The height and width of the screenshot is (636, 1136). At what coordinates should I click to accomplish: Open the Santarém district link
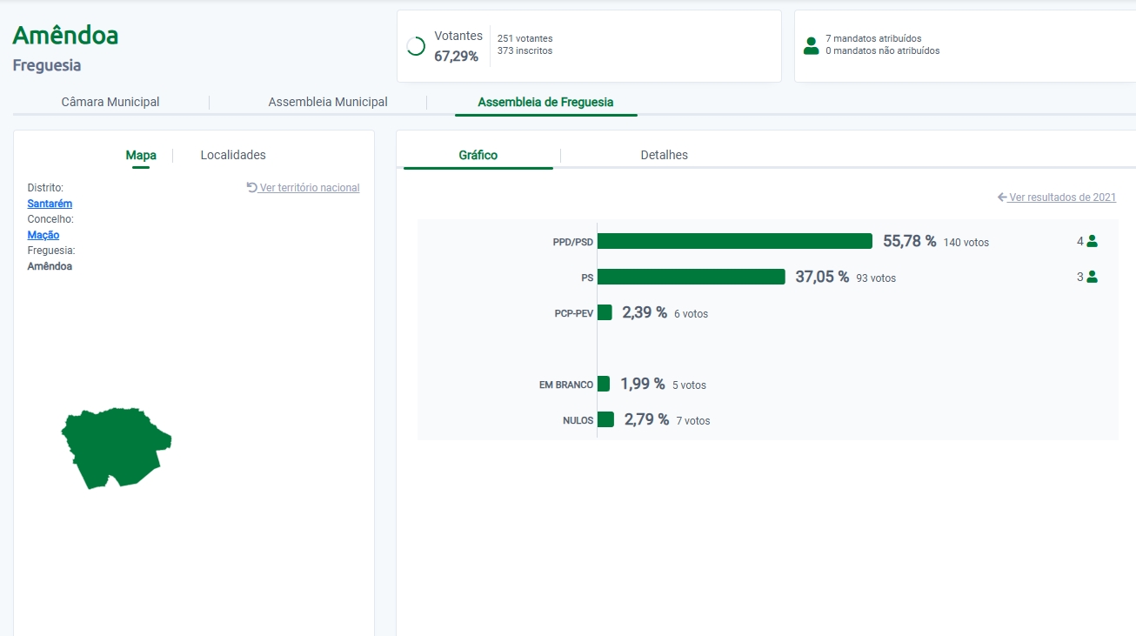coord(50,204)
